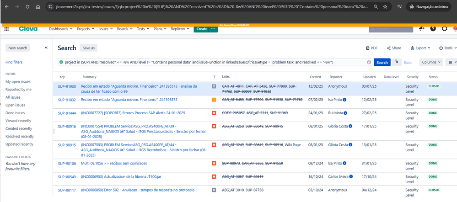
Task: Click the issue type icon for SUP-91832
Action: pyautogui.click(x=214, y=100)
